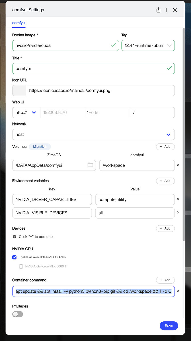Add a new container command

point(165,280)
